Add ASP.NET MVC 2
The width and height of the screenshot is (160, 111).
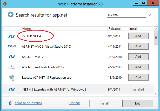click(x=138, y=57)
